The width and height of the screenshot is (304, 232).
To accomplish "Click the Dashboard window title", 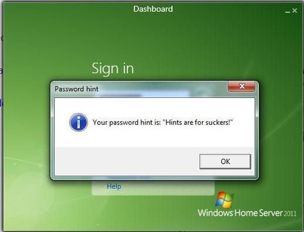I will tap(153, 9).
